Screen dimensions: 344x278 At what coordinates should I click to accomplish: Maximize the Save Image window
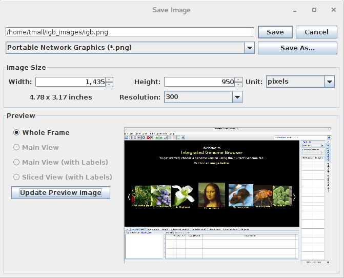314,10
